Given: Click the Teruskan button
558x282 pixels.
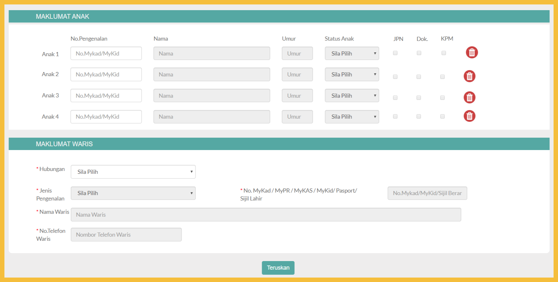Looking at the screenshot, I should pos(278,268).
